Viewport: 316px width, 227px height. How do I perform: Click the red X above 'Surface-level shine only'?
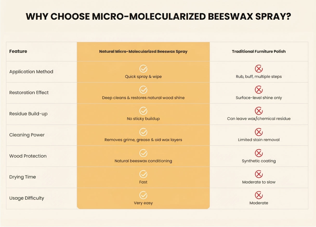point(259,90)
